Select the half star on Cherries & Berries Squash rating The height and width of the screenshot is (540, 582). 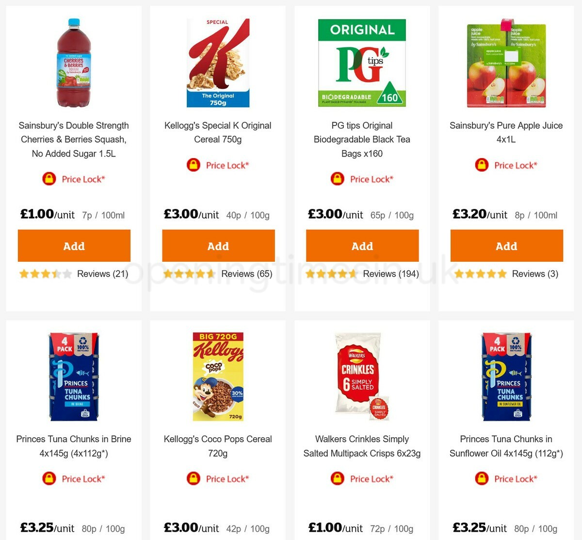pos(55,273)
